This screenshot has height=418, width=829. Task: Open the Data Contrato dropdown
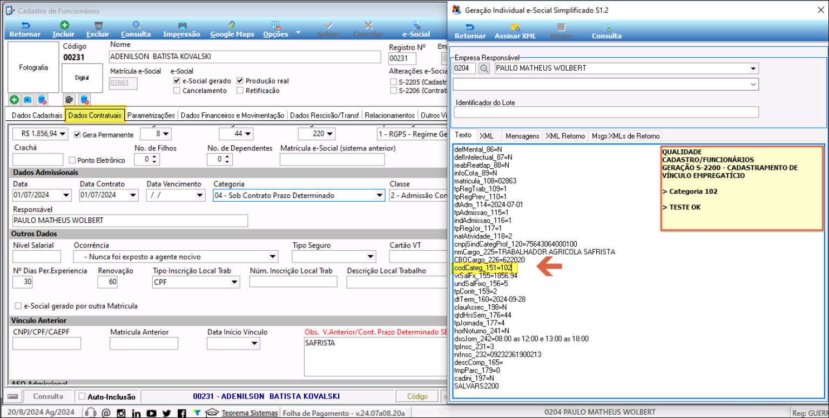click(x=133, y=195)
